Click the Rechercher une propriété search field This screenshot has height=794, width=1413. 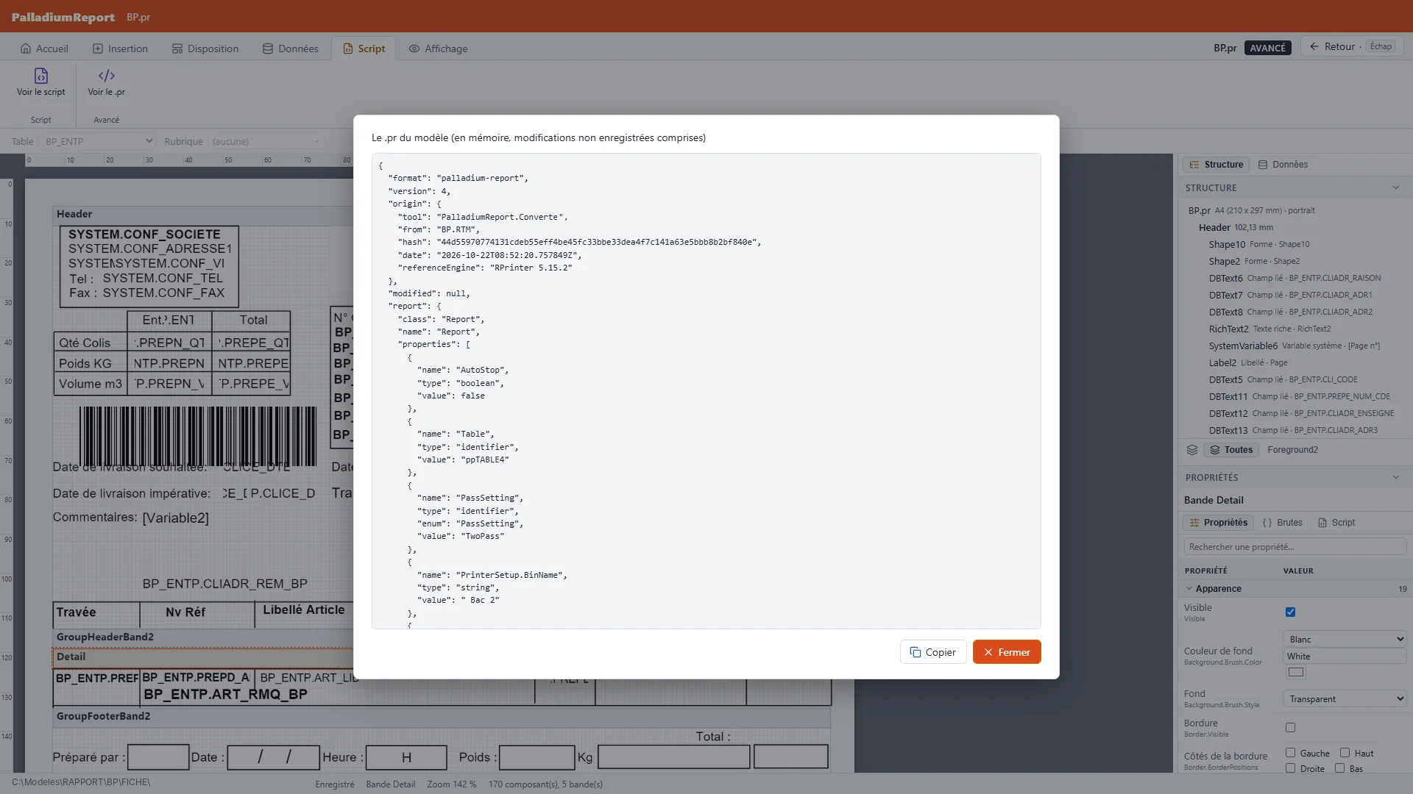pos(1295,547)
